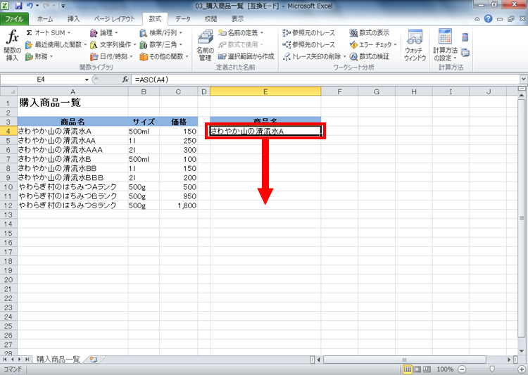The width and height of the screenshot is (528, 375).
Task: Click the Select All corner button
Action: pos(8,91)
